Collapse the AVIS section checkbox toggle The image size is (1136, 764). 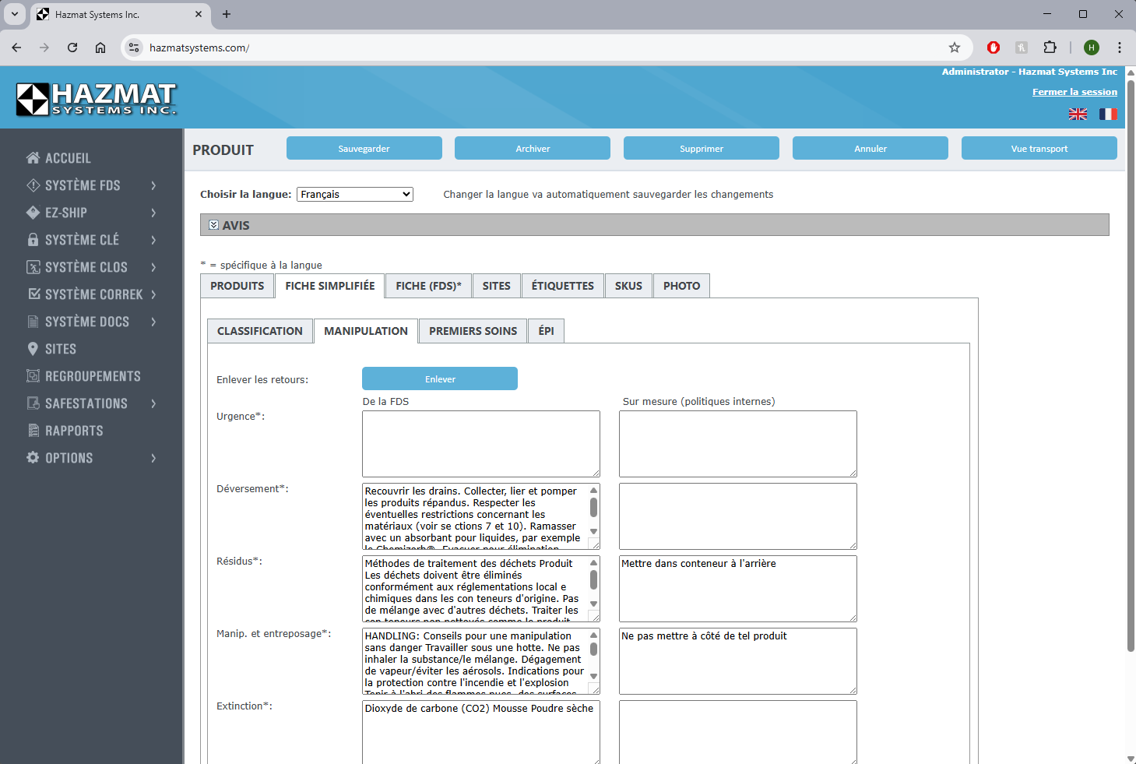[x=213, y=225]
